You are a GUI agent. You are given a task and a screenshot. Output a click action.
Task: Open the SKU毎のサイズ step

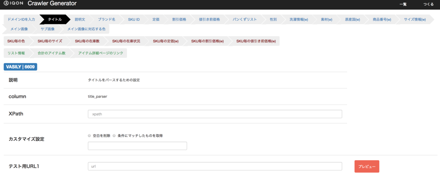[x=50, y=41]
